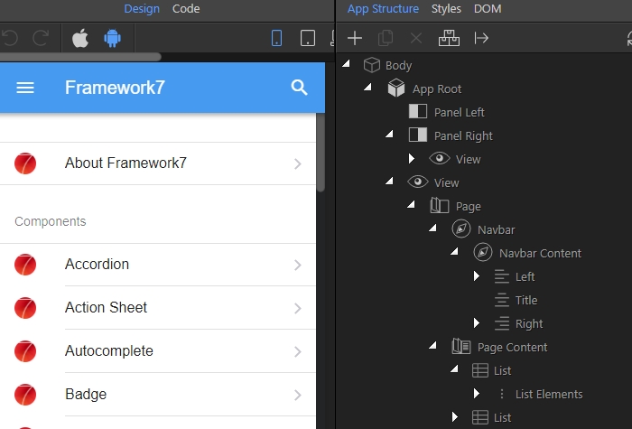Select Panel Left in app structure
The width and height of the screenshot is (632, 429).
click(459, 112)
